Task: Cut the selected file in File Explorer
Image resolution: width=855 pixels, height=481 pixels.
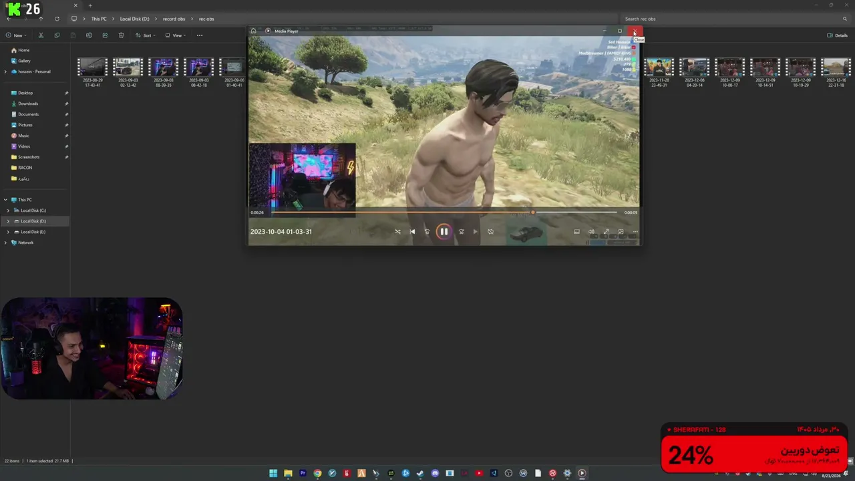Action: pos(41,35)
